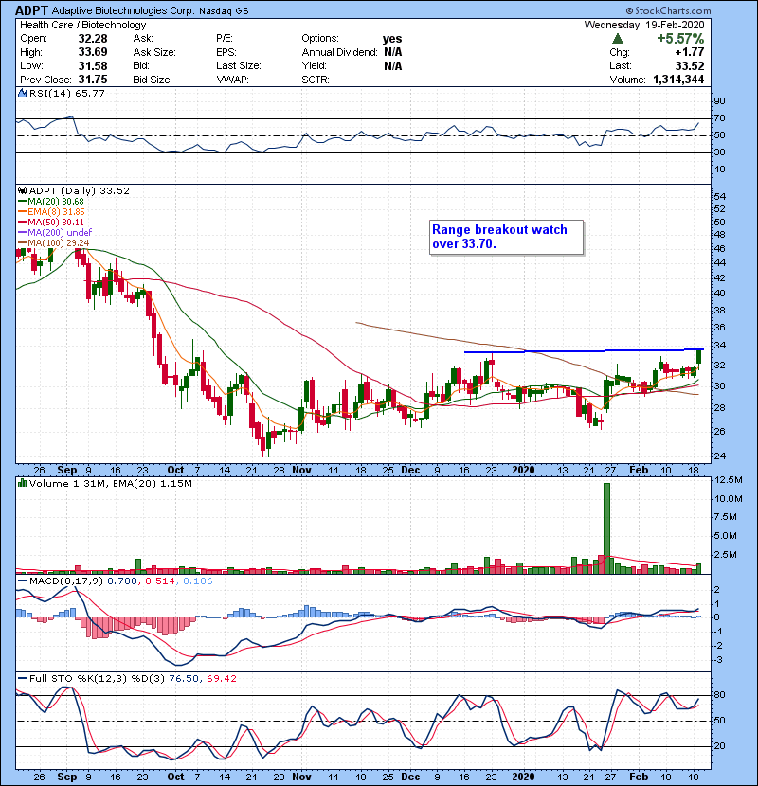Click the EPS label
Image resolution: width=758 pixels, height=786 pixels.
(x=226, y=52)
